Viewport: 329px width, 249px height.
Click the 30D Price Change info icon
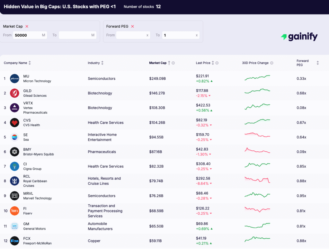(272, 63)
